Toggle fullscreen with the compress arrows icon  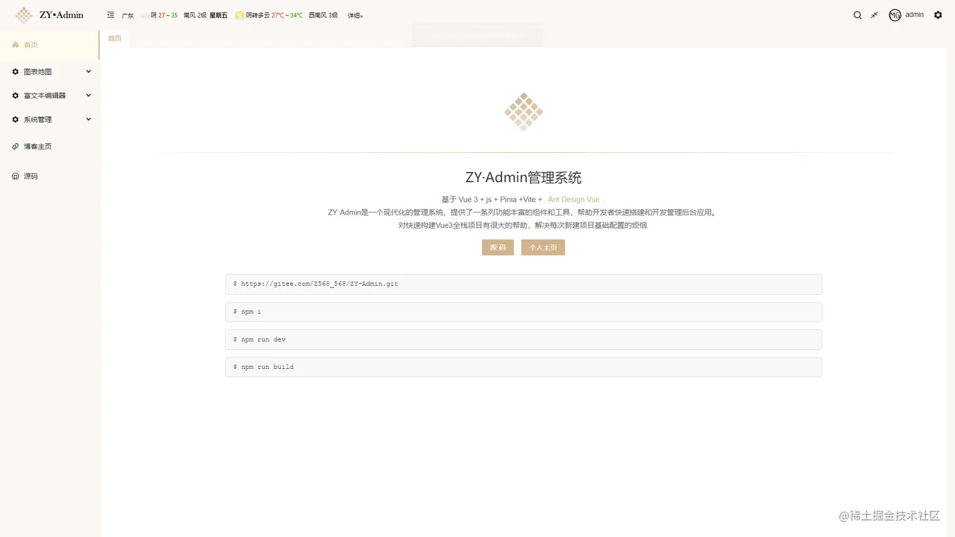[874, 15]
